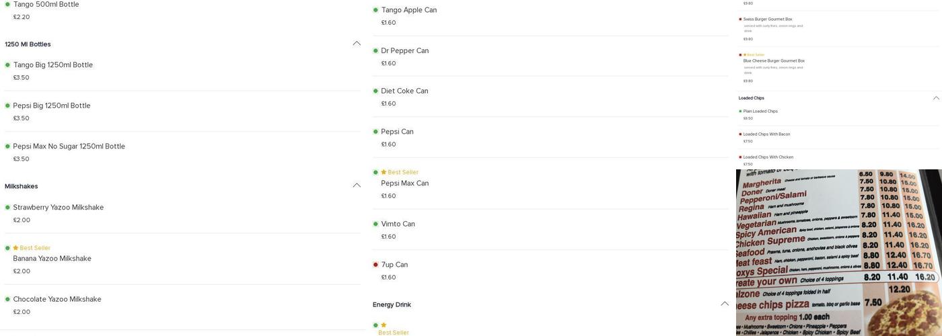Choose Pepsi Max No Sugar 1250ml Bottle

pos(69,146)
